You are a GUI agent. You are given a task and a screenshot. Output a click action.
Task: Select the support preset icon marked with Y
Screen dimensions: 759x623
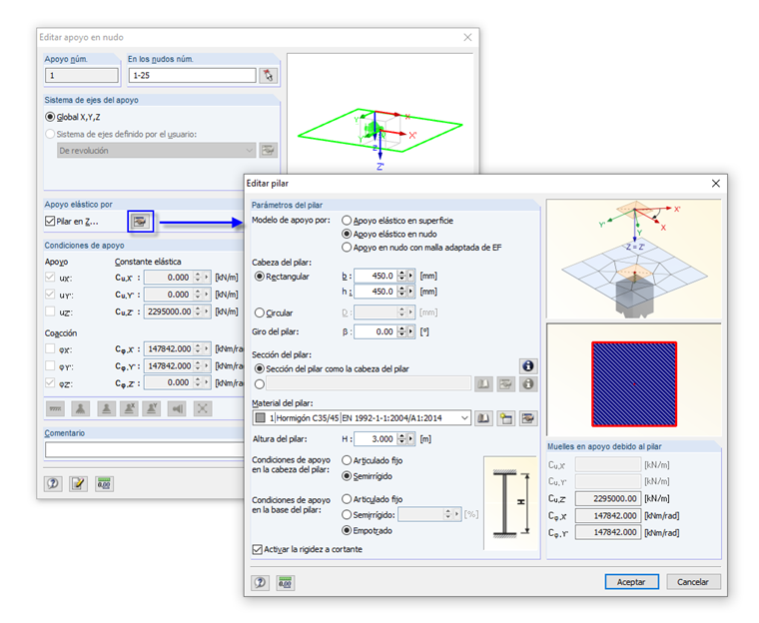(152, 408)
